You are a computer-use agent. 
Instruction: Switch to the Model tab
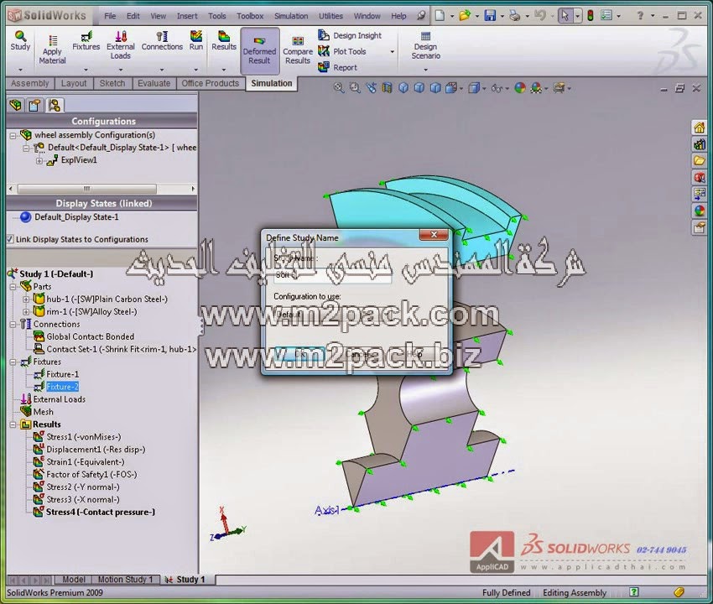click(73, 580)
